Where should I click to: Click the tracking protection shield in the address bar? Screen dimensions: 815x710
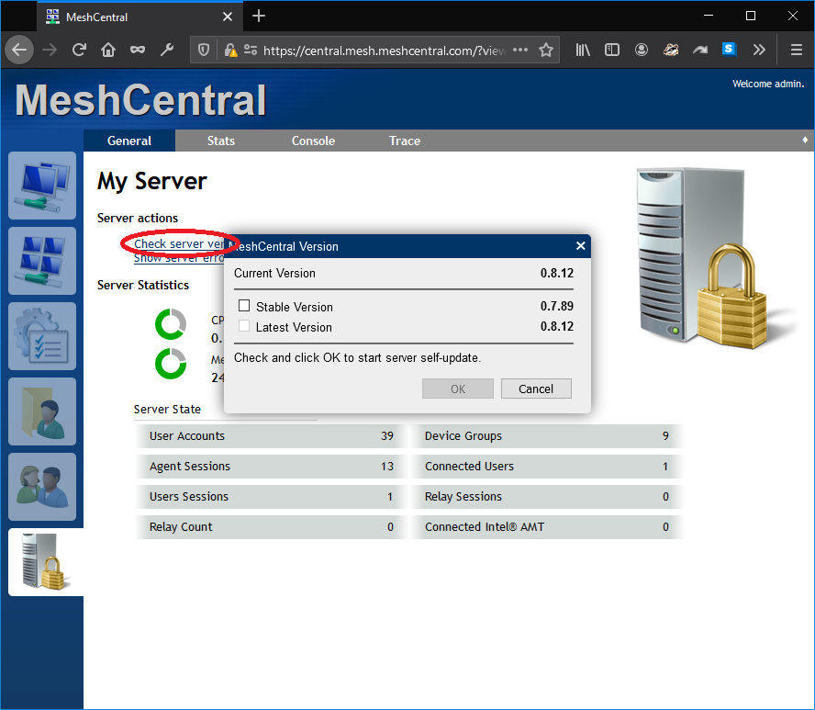pyautogui.click(x=202, y=50)
